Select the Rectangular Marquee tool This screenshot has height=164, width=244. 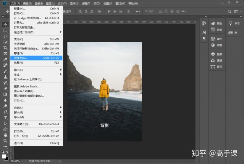tap(5, 31)
